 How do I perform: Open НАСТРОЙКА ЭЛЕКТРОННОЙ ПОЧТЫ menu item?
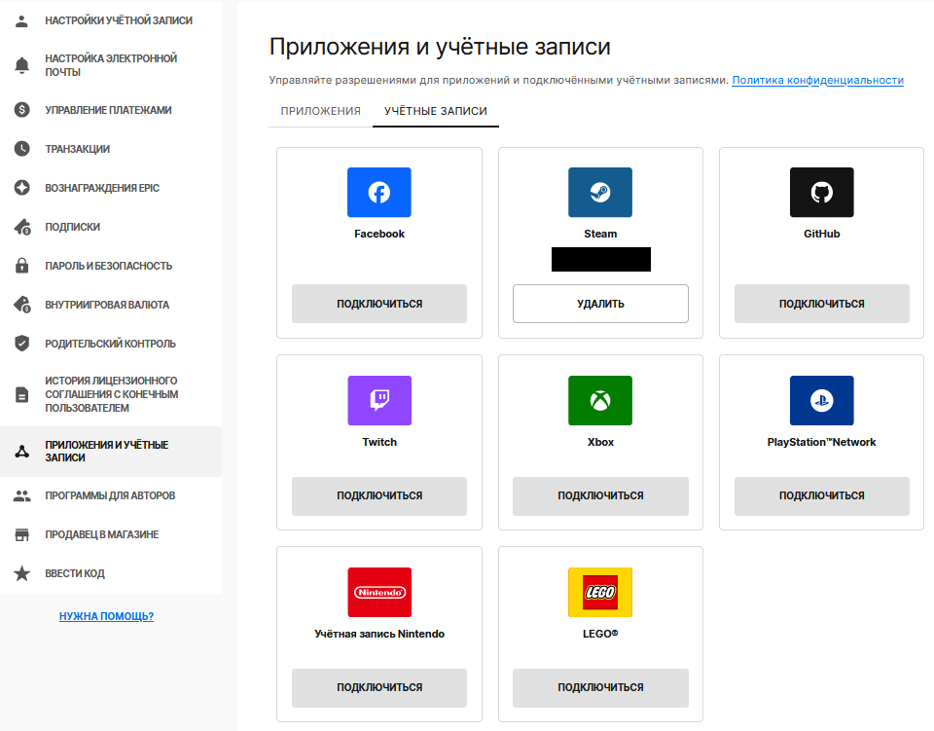[111, 65]
